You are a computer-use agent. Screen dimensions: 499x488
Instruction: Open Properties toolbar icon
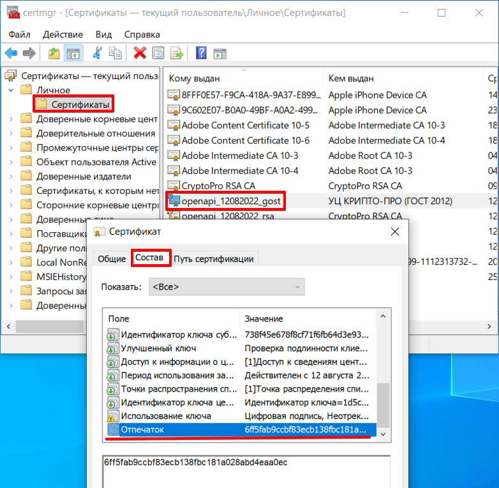coord(158,53)
